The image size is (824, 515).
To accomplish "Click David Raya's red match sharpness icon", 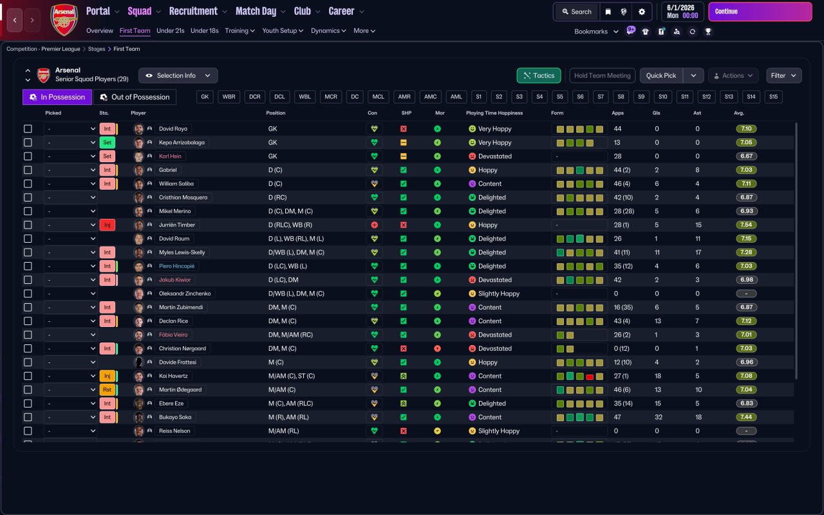I will point(404,129).
